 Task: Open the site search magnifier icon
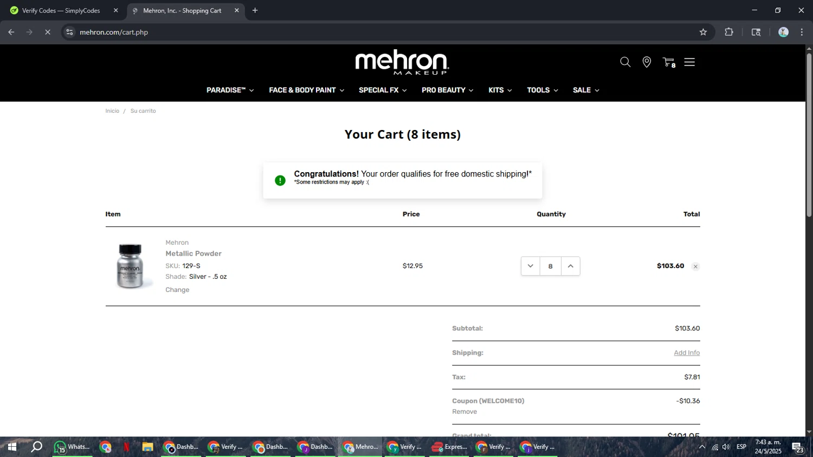pyautogui.click(x=625, y=62)
